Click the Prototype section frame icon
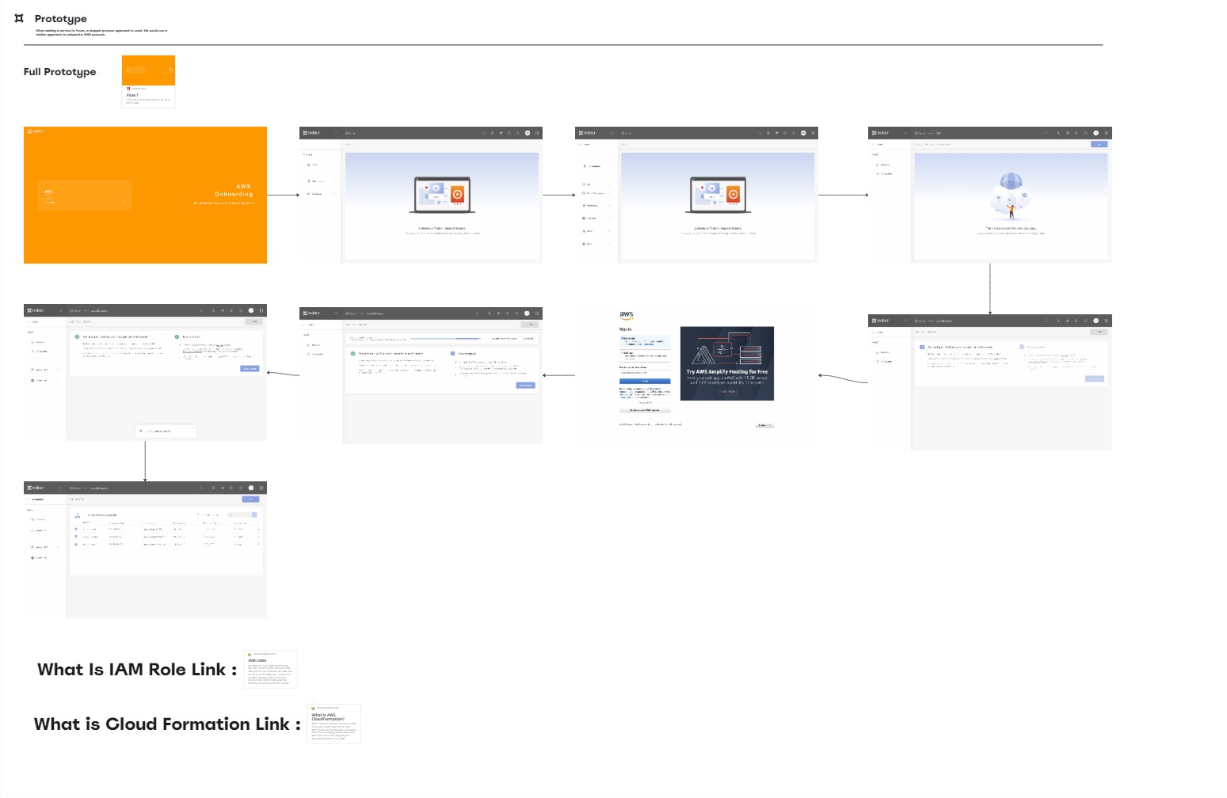 point(19,18)
